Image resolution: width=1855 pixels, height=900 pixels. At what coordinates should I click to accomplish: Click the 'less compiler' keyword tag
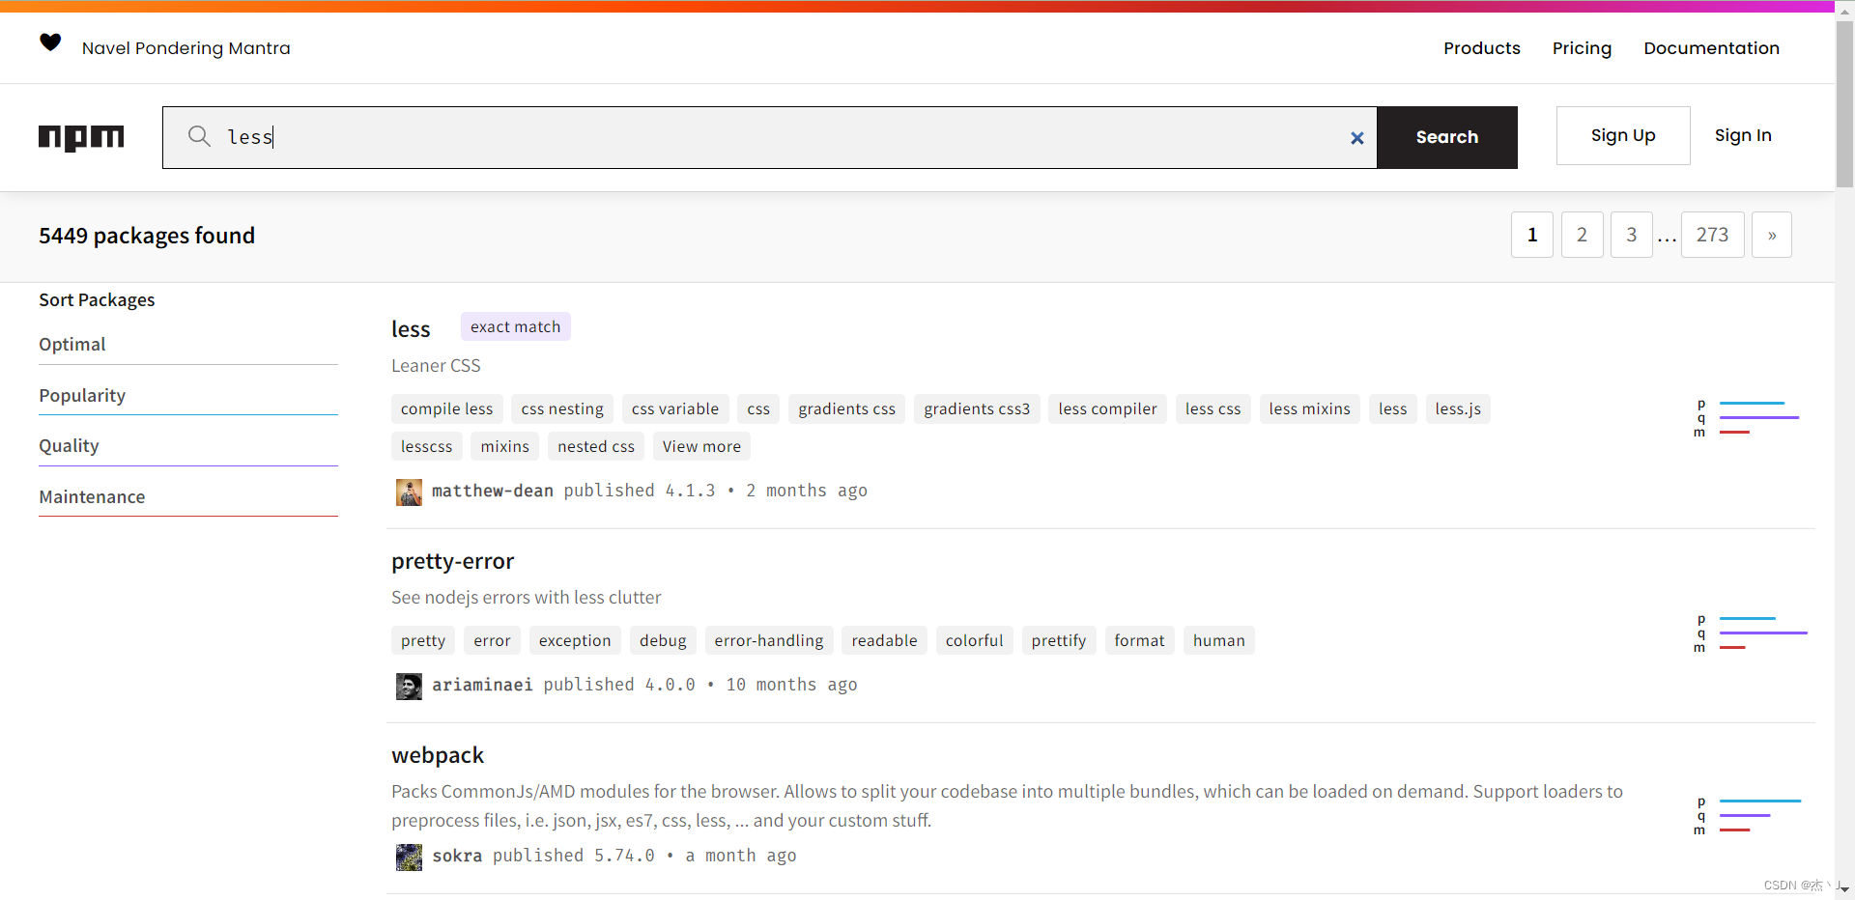tap(1107, 408)
